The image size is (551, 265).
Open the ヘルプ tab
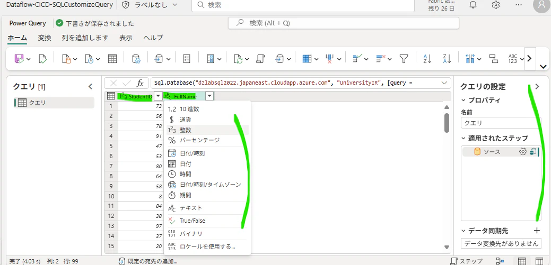153,38
